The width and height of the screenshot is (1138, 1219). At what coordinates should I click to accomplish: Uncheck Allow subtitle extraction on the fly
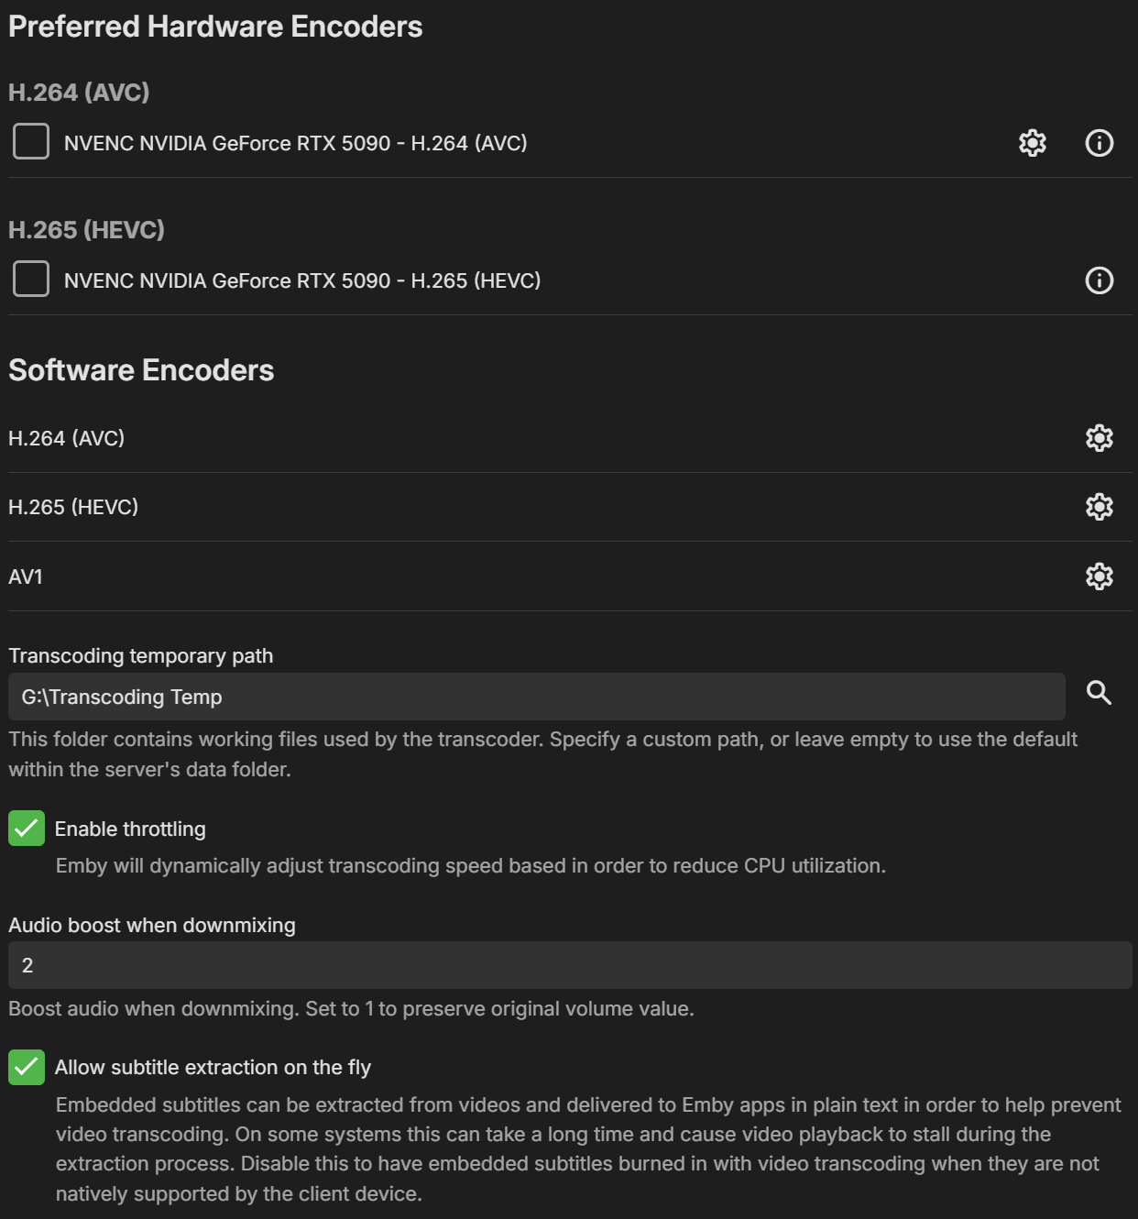coord(27,1067)
